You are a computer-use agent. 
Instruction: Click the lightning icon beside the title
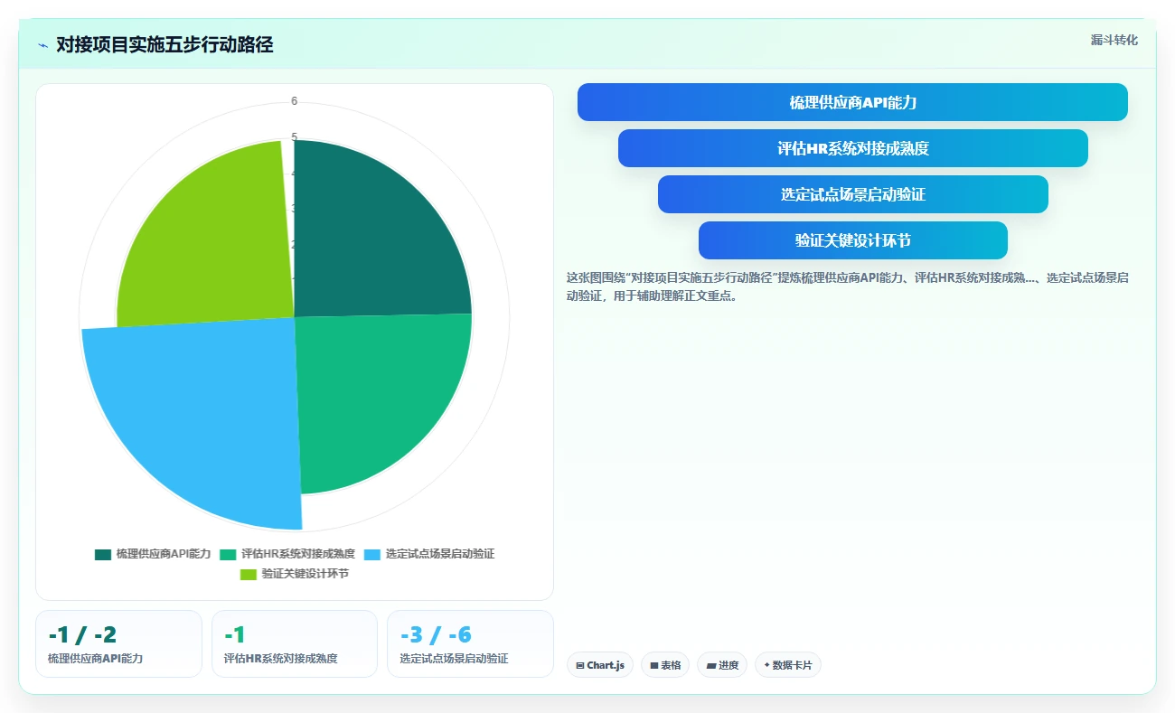42,45
